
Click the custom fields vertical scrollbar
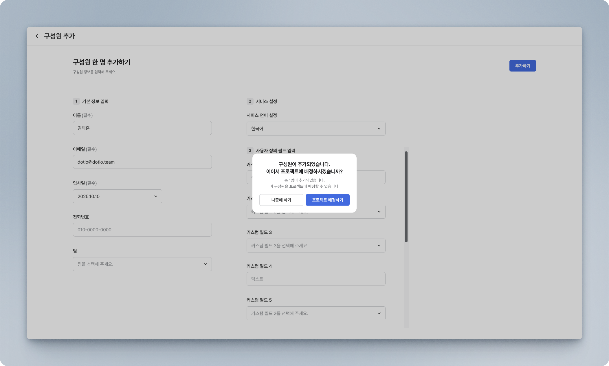point(406,197)
